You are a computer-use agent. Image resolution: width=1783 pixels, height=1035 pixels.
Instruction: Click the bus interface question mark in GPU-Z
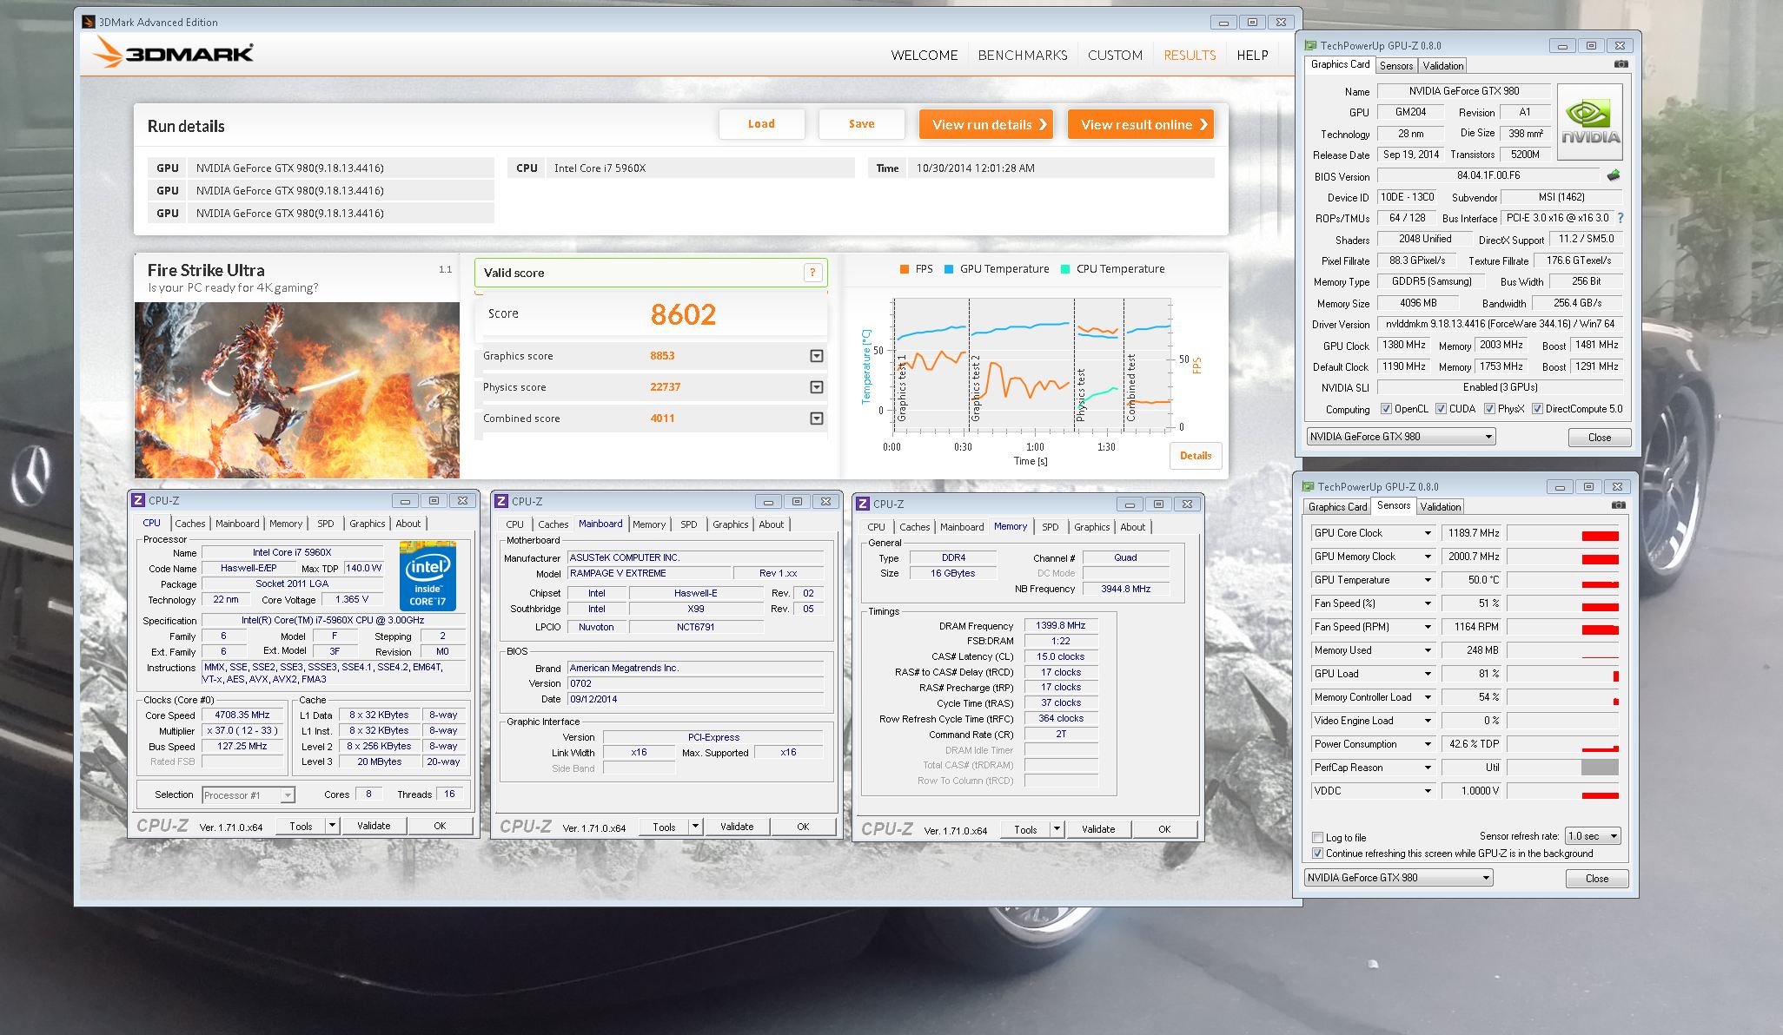pyautogui.click(x=1620, y=218)
